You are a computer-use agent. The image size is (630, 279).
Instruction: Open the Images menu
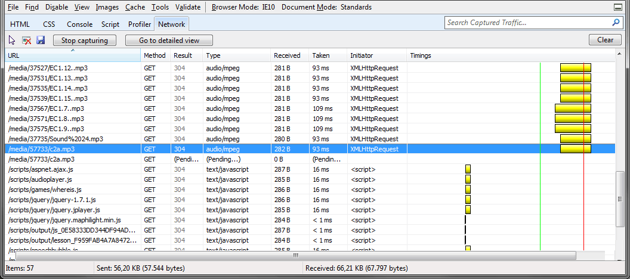coord(107,7)
